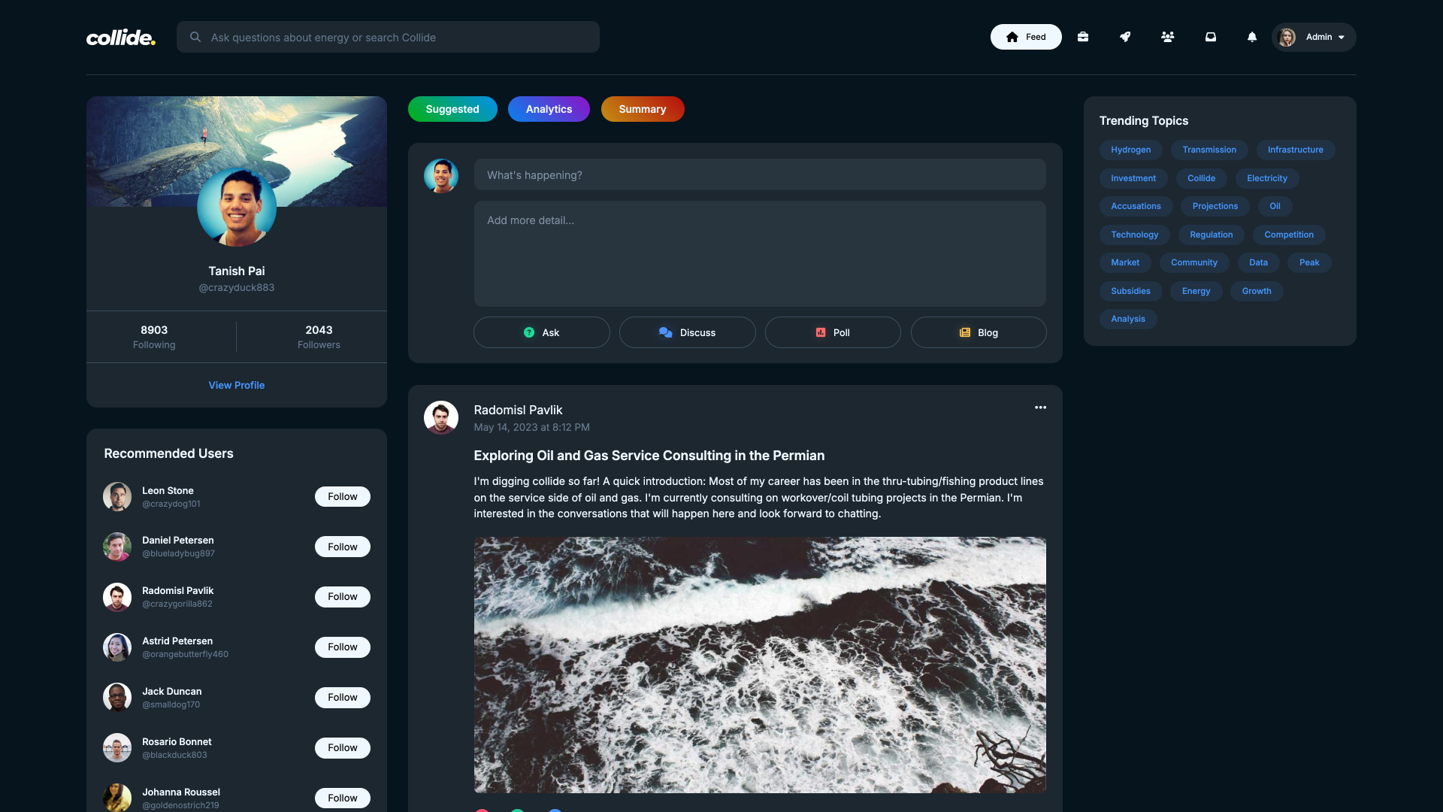Screen dimensions: 1443x812
Task: Open the ocean waves post image
Action: pos(759,665)
